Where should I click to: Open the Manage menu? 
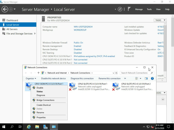[139, 9]
